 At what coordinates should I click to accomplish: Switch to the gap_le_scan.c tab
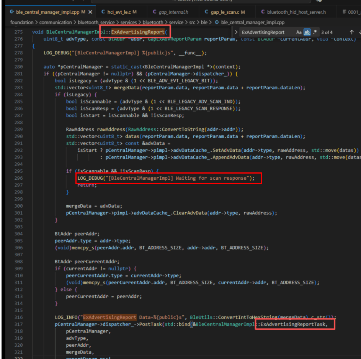[225, 12]
